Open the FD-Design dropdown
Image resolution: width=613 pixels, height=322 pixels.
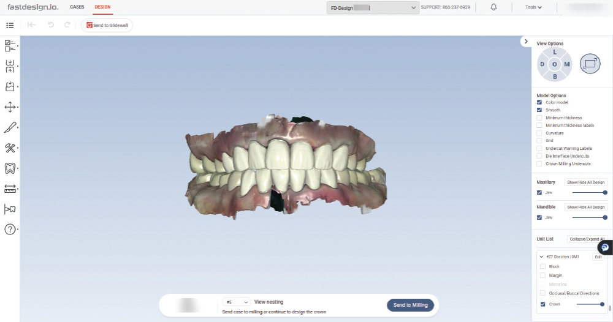tap(372, 7)
